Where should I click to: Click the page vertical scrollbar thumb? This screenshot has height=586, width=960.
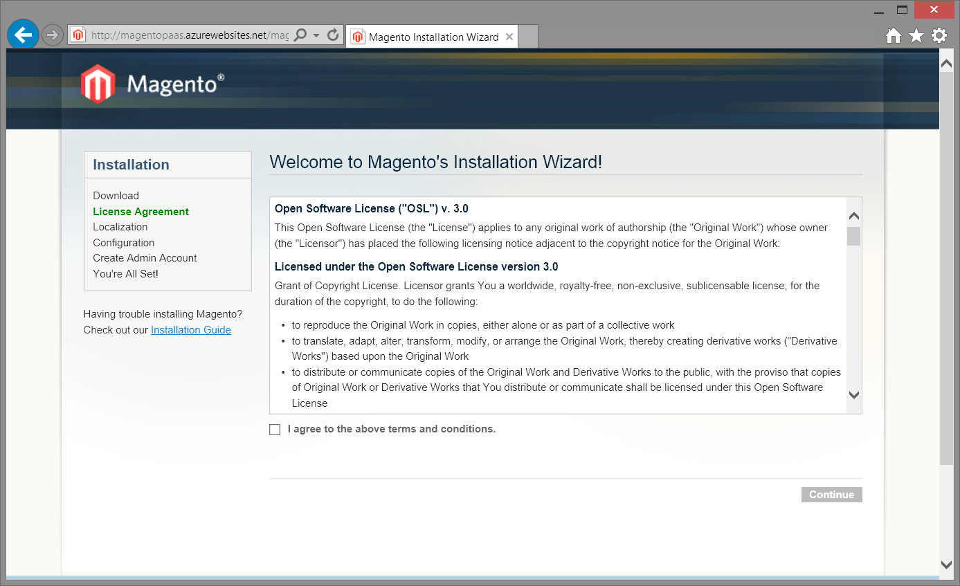[x=947, y=267]
